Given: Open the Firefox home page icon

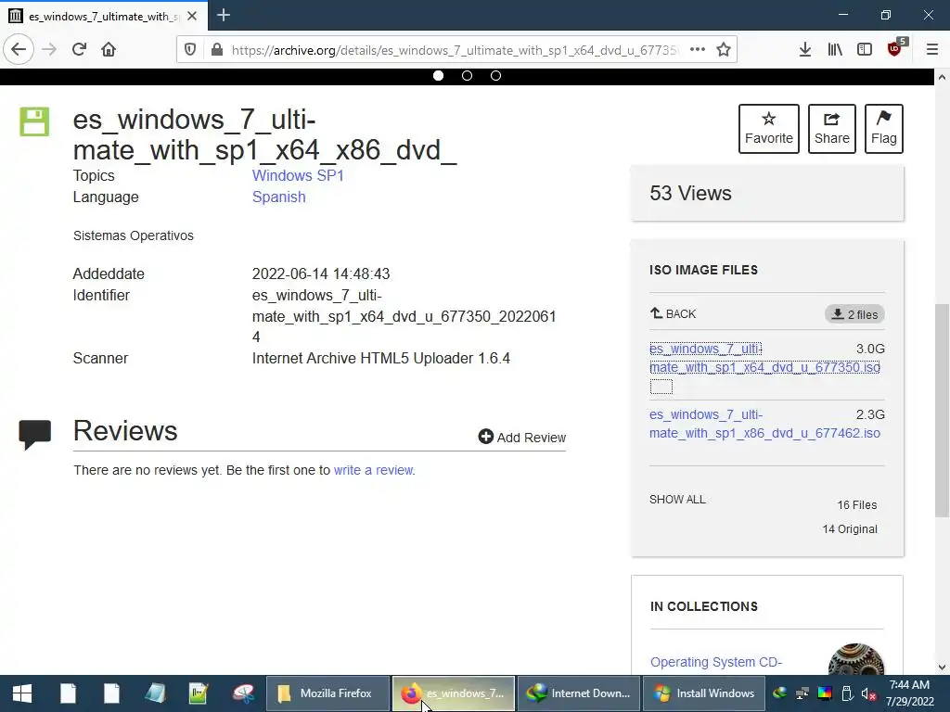Looking at the screenshot, I should tap(109, 50).
